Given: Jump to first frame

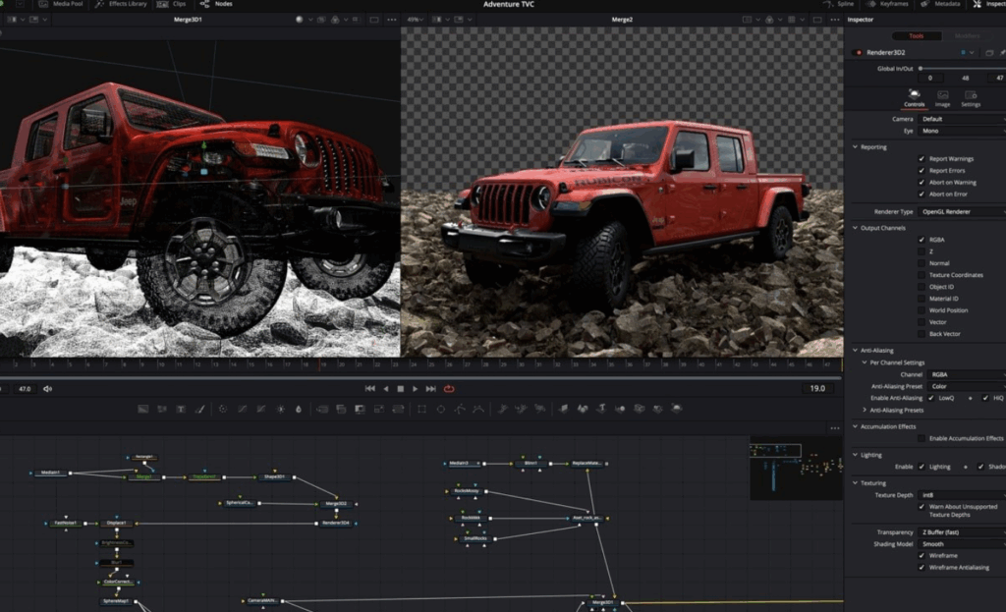Looking at the screenshot, I should 370,389.
